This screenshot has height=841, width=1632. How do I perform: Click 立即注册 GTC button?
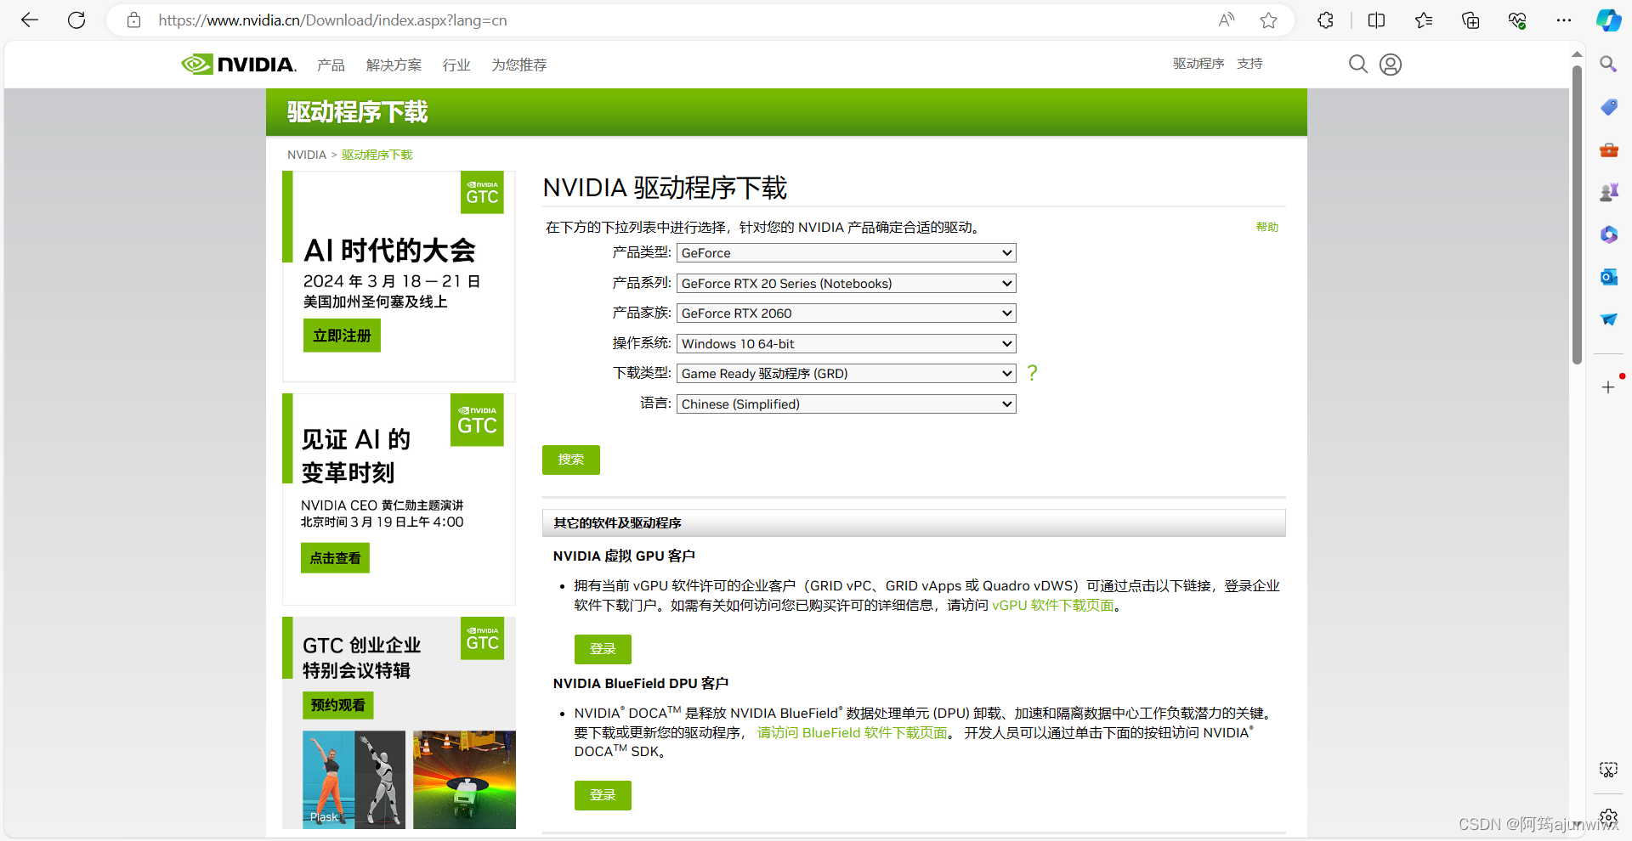pos(342,336)
